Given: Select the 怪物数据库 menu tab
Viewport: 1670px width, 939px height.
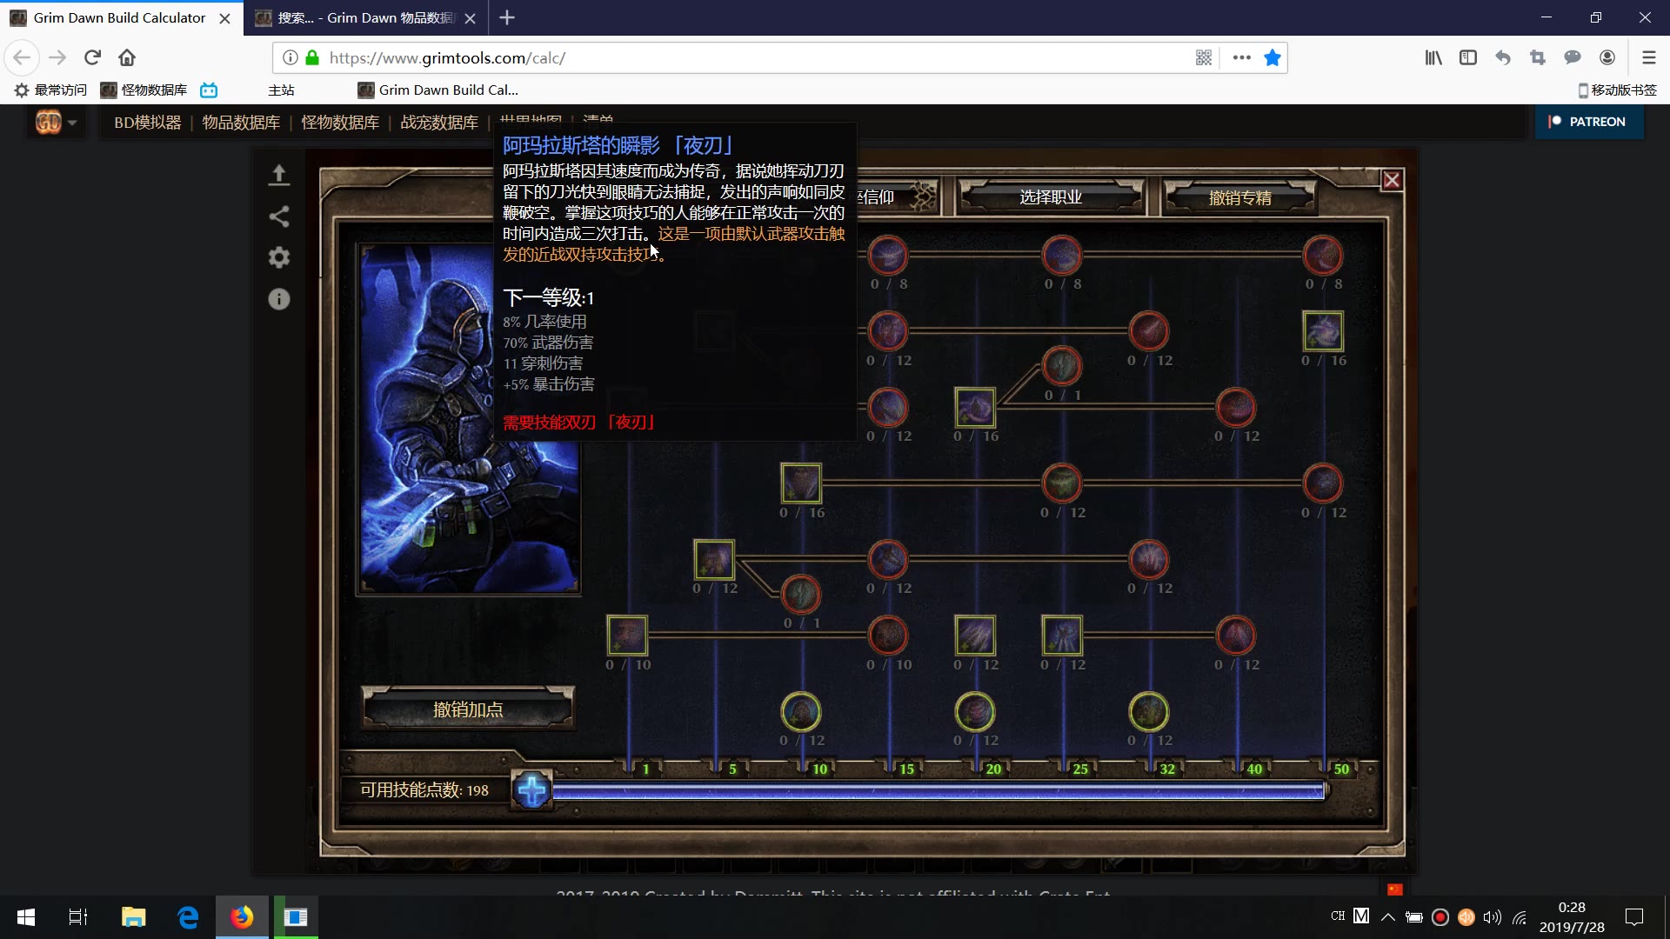Looking at the screenshot, I should tap(339, 122).
